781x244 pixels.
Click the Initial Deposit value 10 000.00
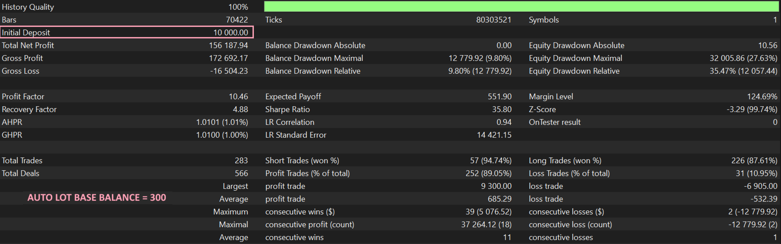click(230, 33)
